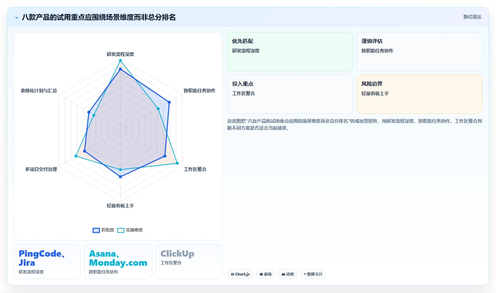Click the 进度 tag chip
496x293 pixels.
coord(288,274)
